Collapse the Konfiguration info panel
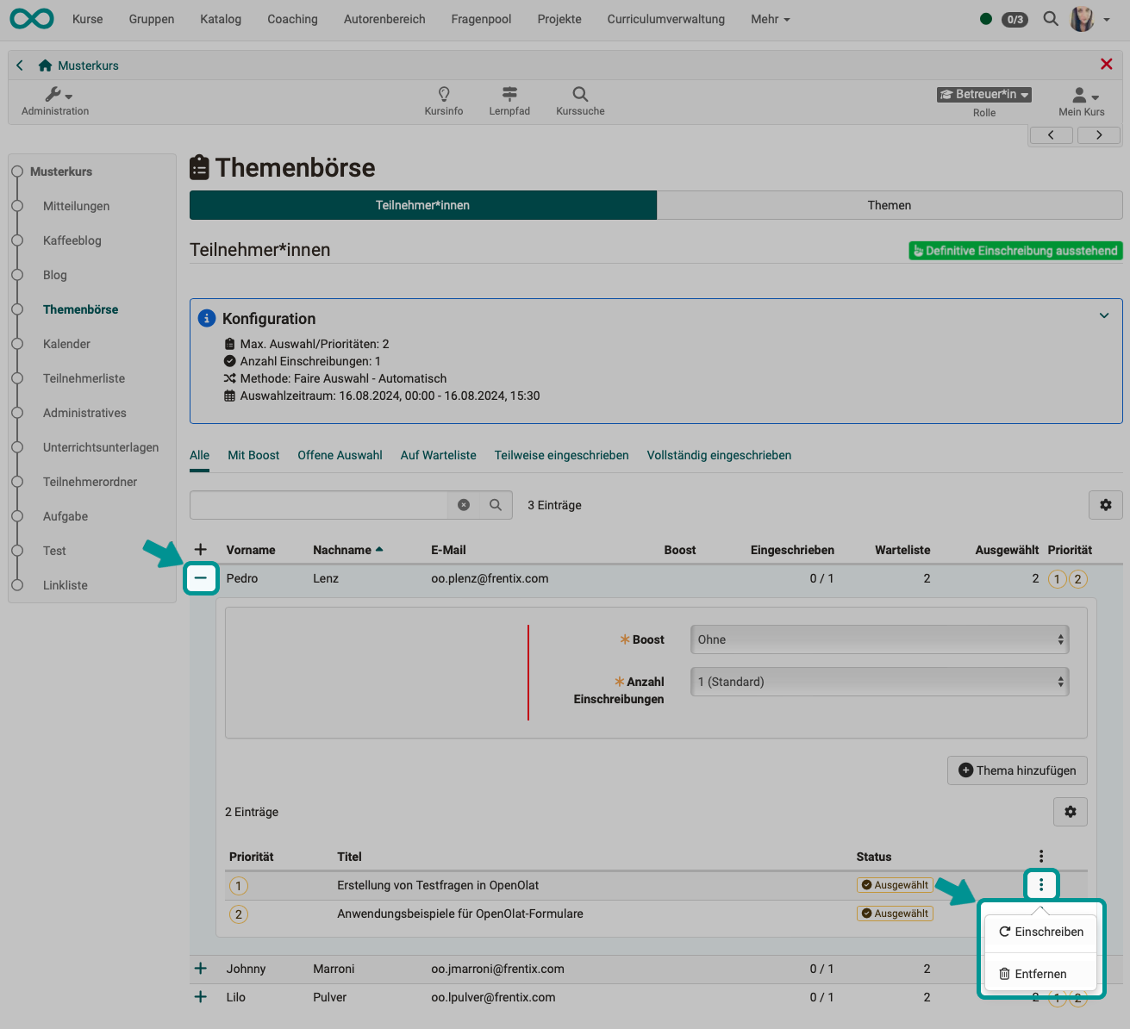This screenshot has height=1029, width=1130. 1104,315
